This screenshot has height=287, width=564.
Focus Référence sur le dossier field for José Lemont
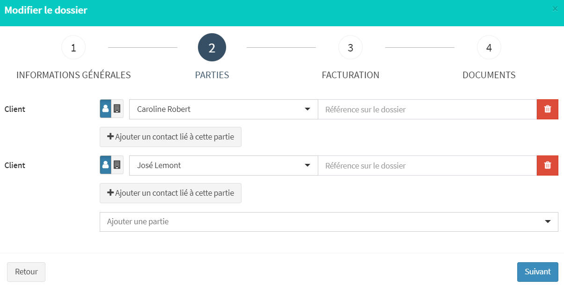(427, 165)
